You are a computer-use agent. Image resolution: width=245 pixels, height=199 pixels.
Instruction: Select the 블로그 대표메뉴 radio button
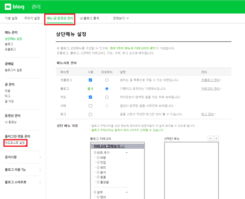(107, 89)
